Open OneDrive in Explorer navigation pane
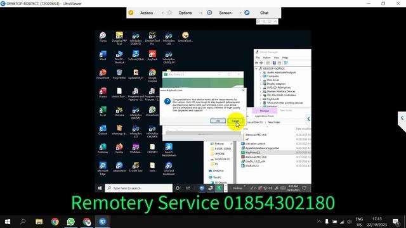This screenshot has width=406, height=228. [216, 171]
